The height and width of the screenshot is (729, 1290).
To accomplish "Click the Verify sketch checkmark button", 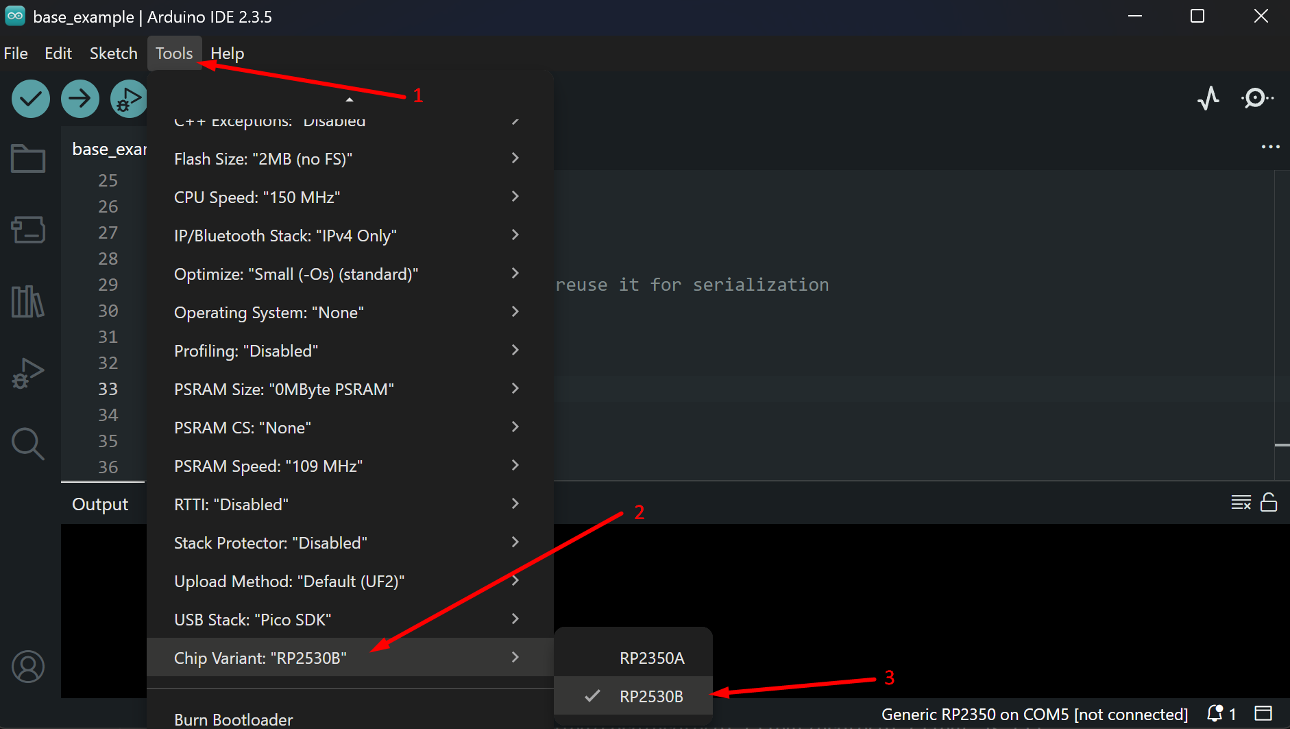I will click(31, 99).
